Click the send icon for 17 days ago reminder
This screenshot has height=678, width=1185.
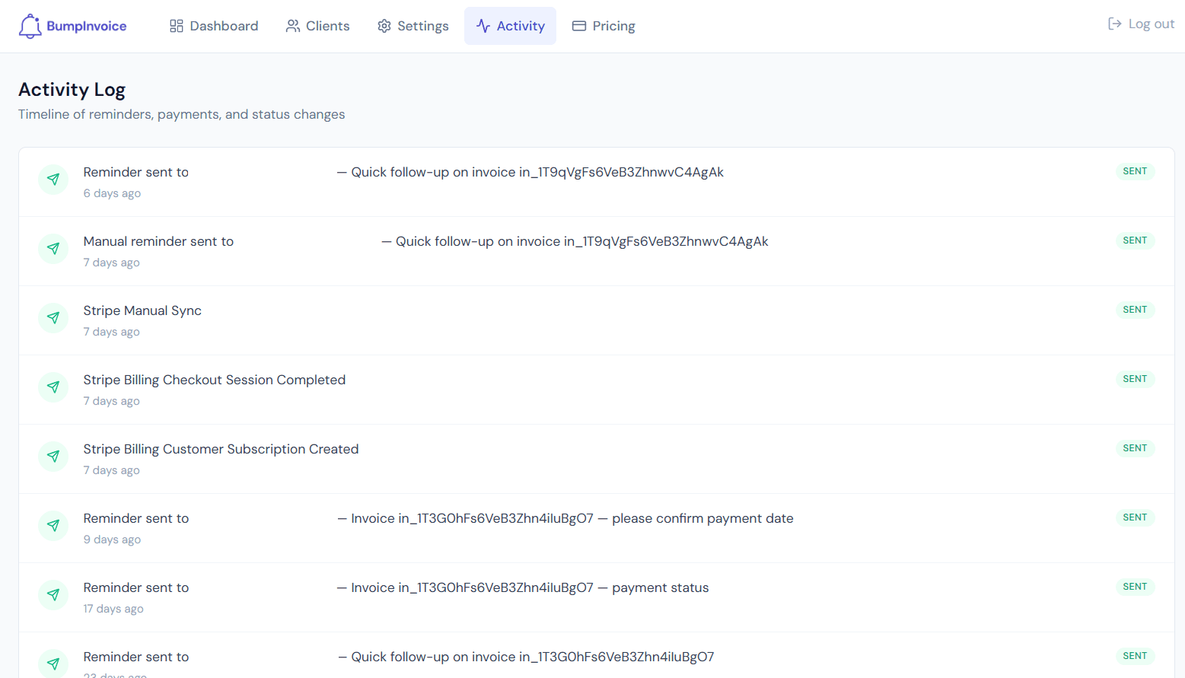[53, 595]
